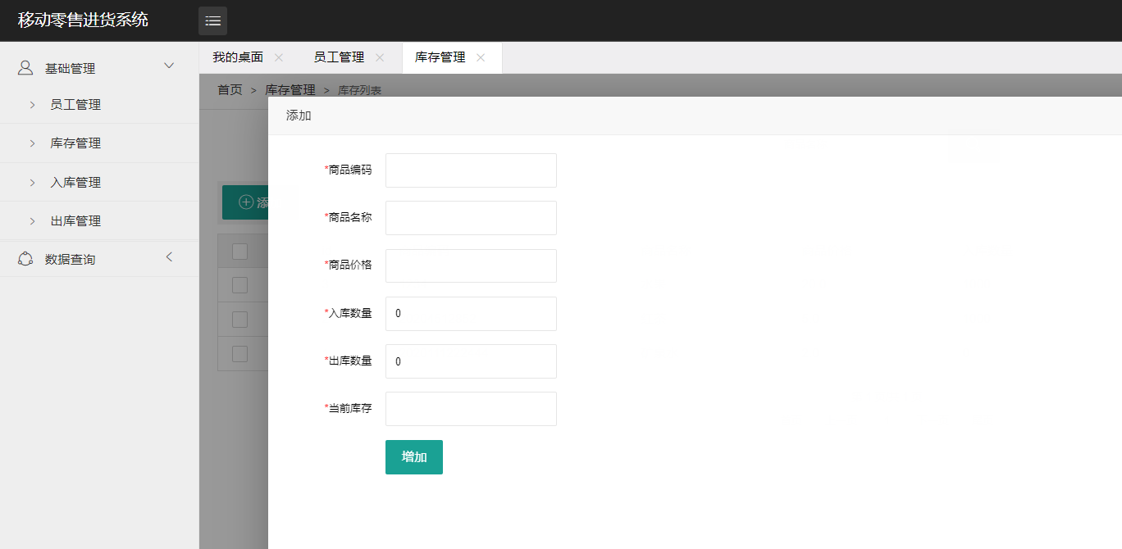Image resolution: width=1122 pixels, height=549 pixels.
Task: Click the 添加 dialog title
Action: click(299, 116)
